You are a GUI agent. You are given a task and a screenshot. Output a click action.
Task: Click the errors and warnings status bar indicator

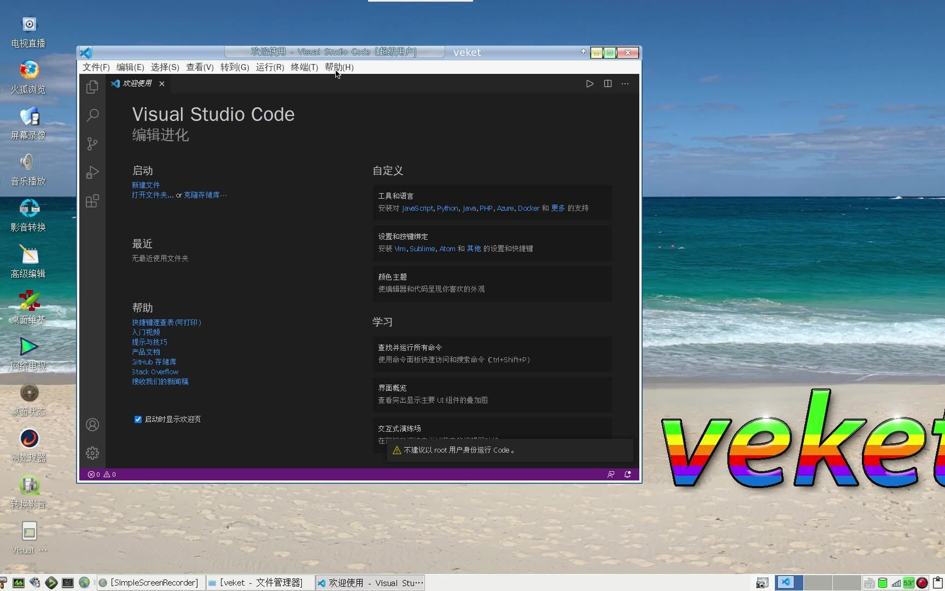(102, 474)
